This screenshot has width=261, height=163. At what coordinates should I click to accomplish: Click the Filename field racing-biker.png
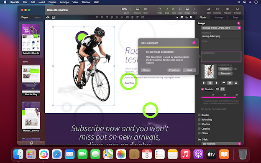coord(221,35)
